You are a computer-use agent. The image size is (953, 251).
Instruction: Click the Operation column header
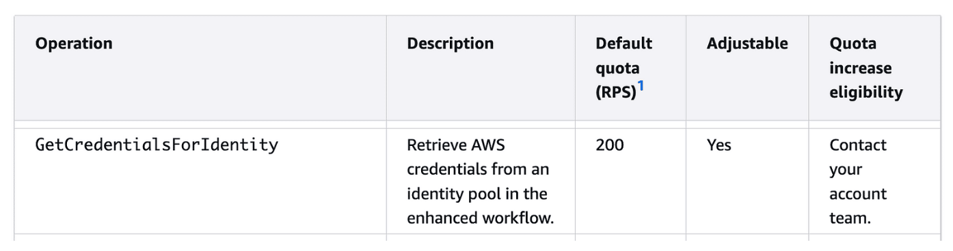coord(74,44)
